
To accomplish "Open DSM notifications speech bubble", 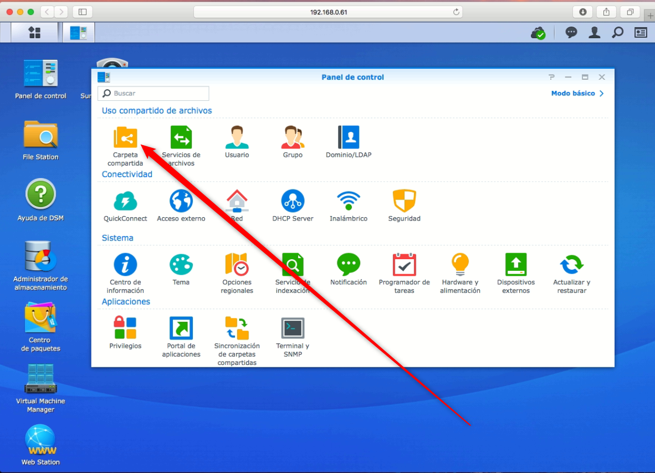I will [571, 33].
